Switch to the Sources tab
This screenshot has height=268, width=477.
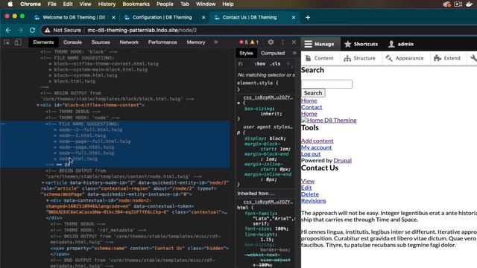point(101,42)
